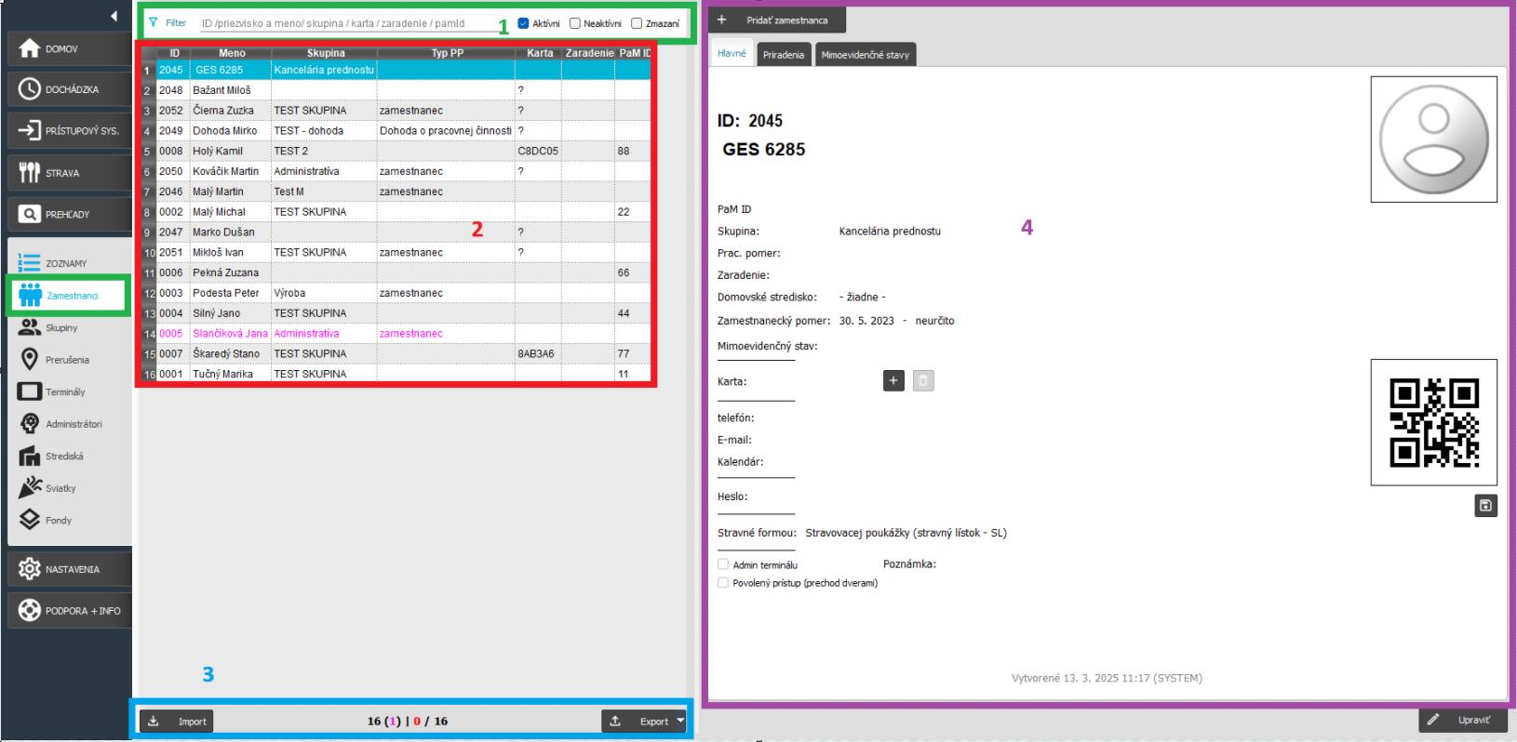The width and height of the screenshot is (1517, 742).
Task: Enable the Neaktívni filter checkbox
Action: click(x=575, y=23)
